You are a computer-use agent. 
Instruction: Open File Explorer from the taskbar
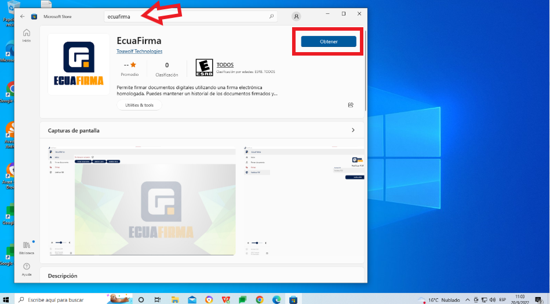coord(174,299)
